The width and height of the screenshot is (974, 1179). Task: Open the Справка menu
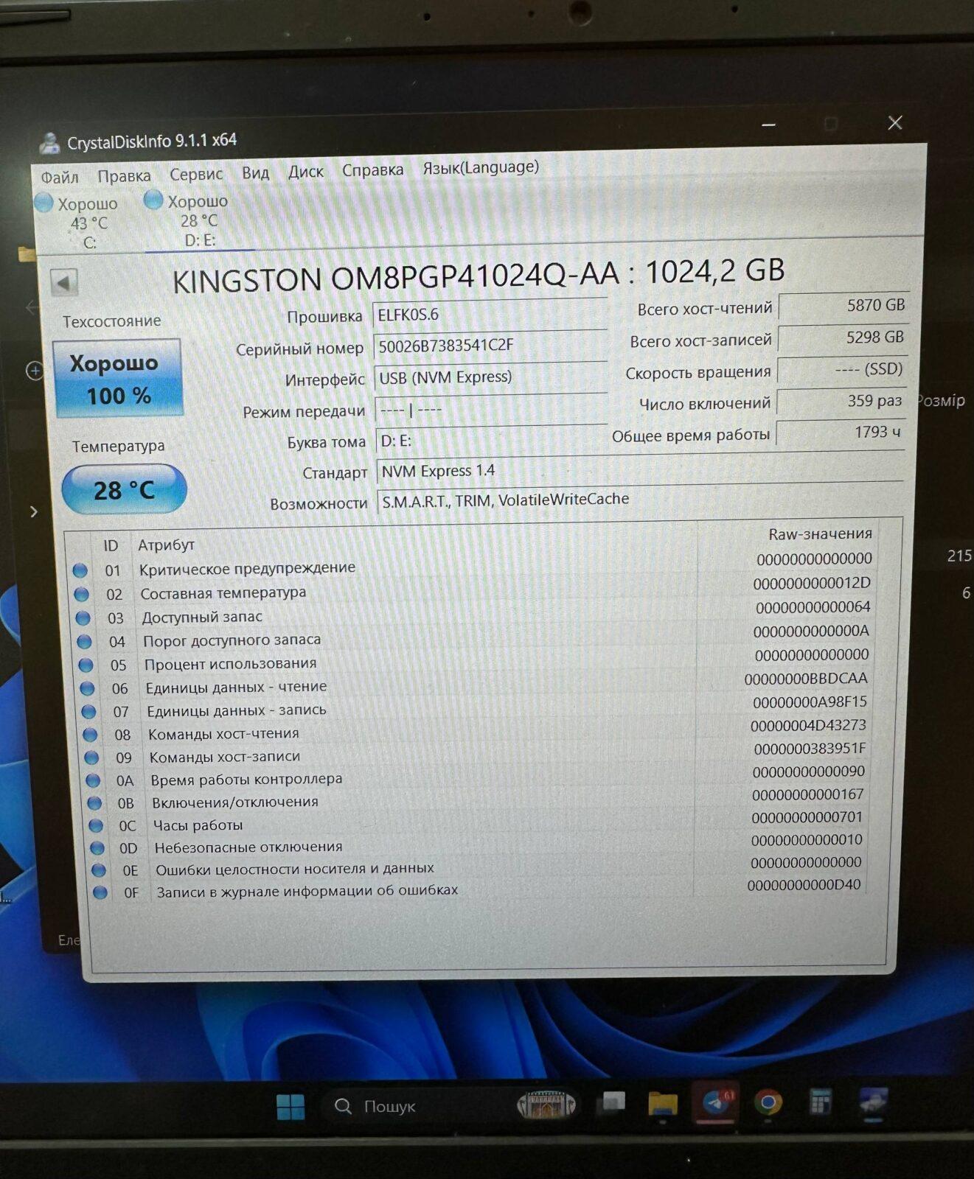click(372, 170)
